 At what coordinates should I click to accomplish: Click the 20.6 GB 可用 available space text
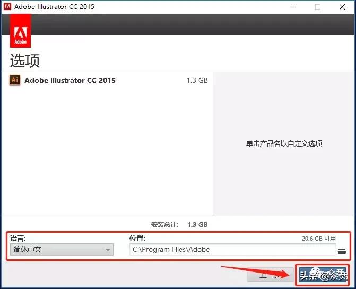click(318, 239)
